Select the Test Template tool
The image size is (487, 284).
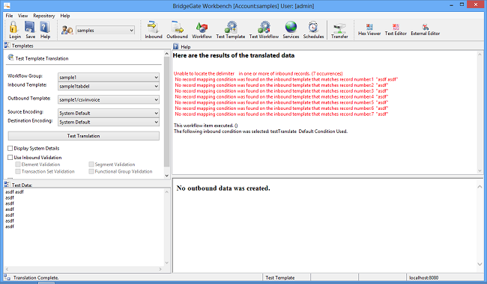pos(231,27)
